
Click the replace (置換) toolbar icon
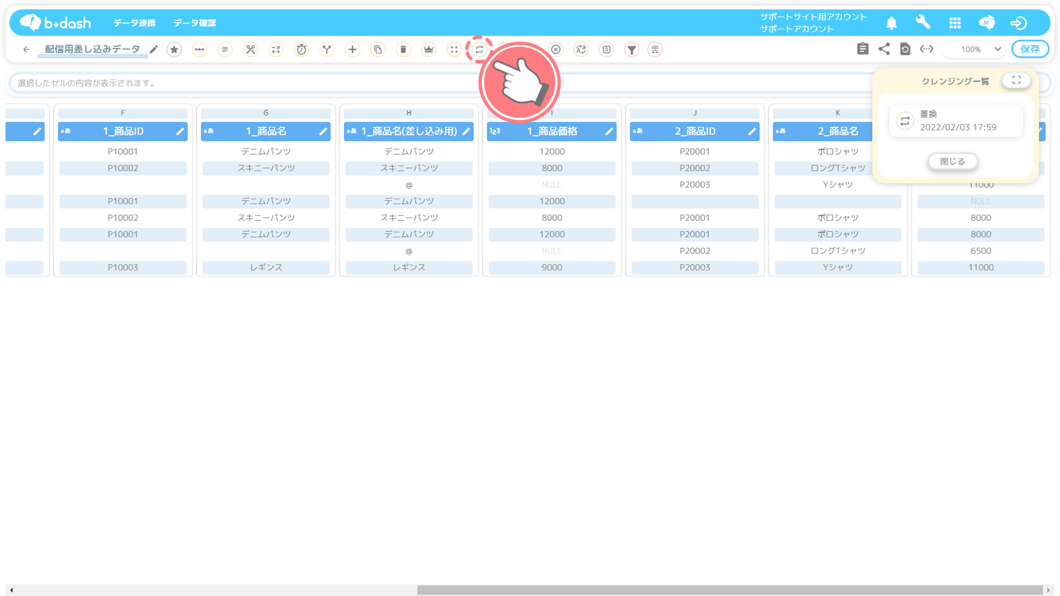(480, 49)
